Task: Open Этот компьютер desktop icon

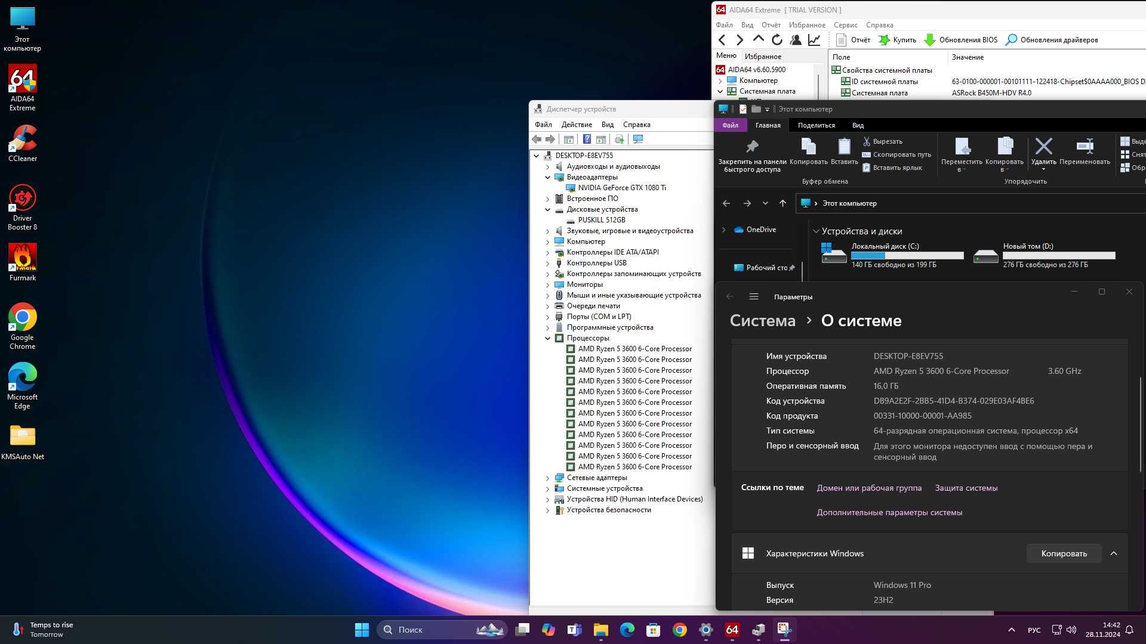Action: pos(22,28)
